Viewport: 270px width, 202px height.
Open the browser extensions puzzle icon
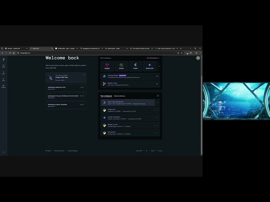click(191, 53)
